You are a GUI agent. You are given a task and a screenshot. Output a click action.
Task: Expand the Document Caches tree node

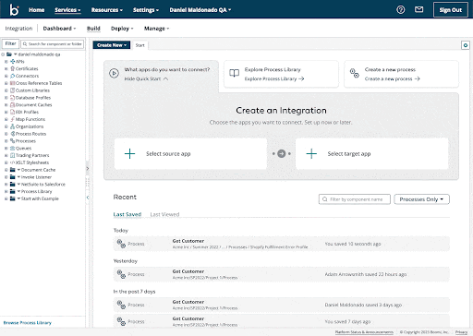pyautogui.click(x=6, y=105)
